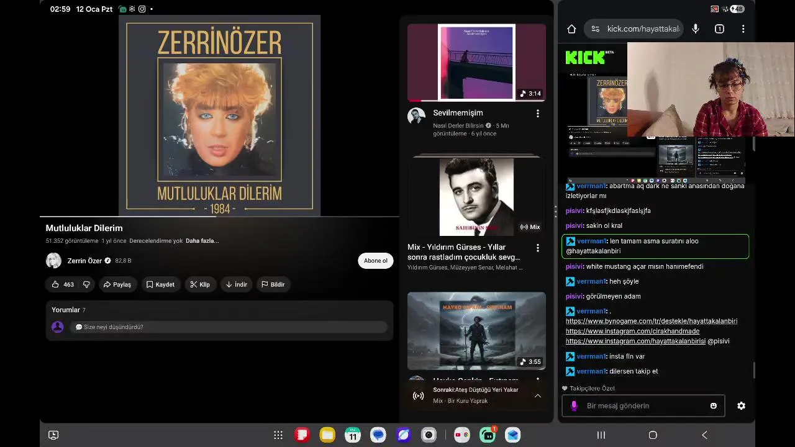Open the emoji picker in chat input

coord(713,405)
